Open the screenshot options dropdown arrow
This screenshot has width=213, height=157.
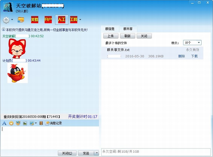pyautogui.click(x=35, y=123)
